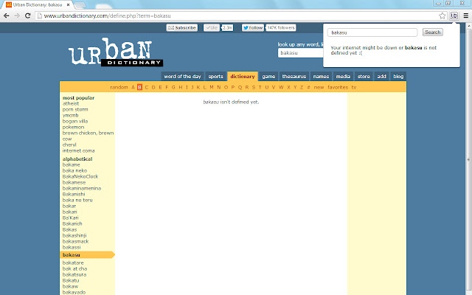Click the address bar URL
Screen dimensions: 472x295
pos(107,15)
